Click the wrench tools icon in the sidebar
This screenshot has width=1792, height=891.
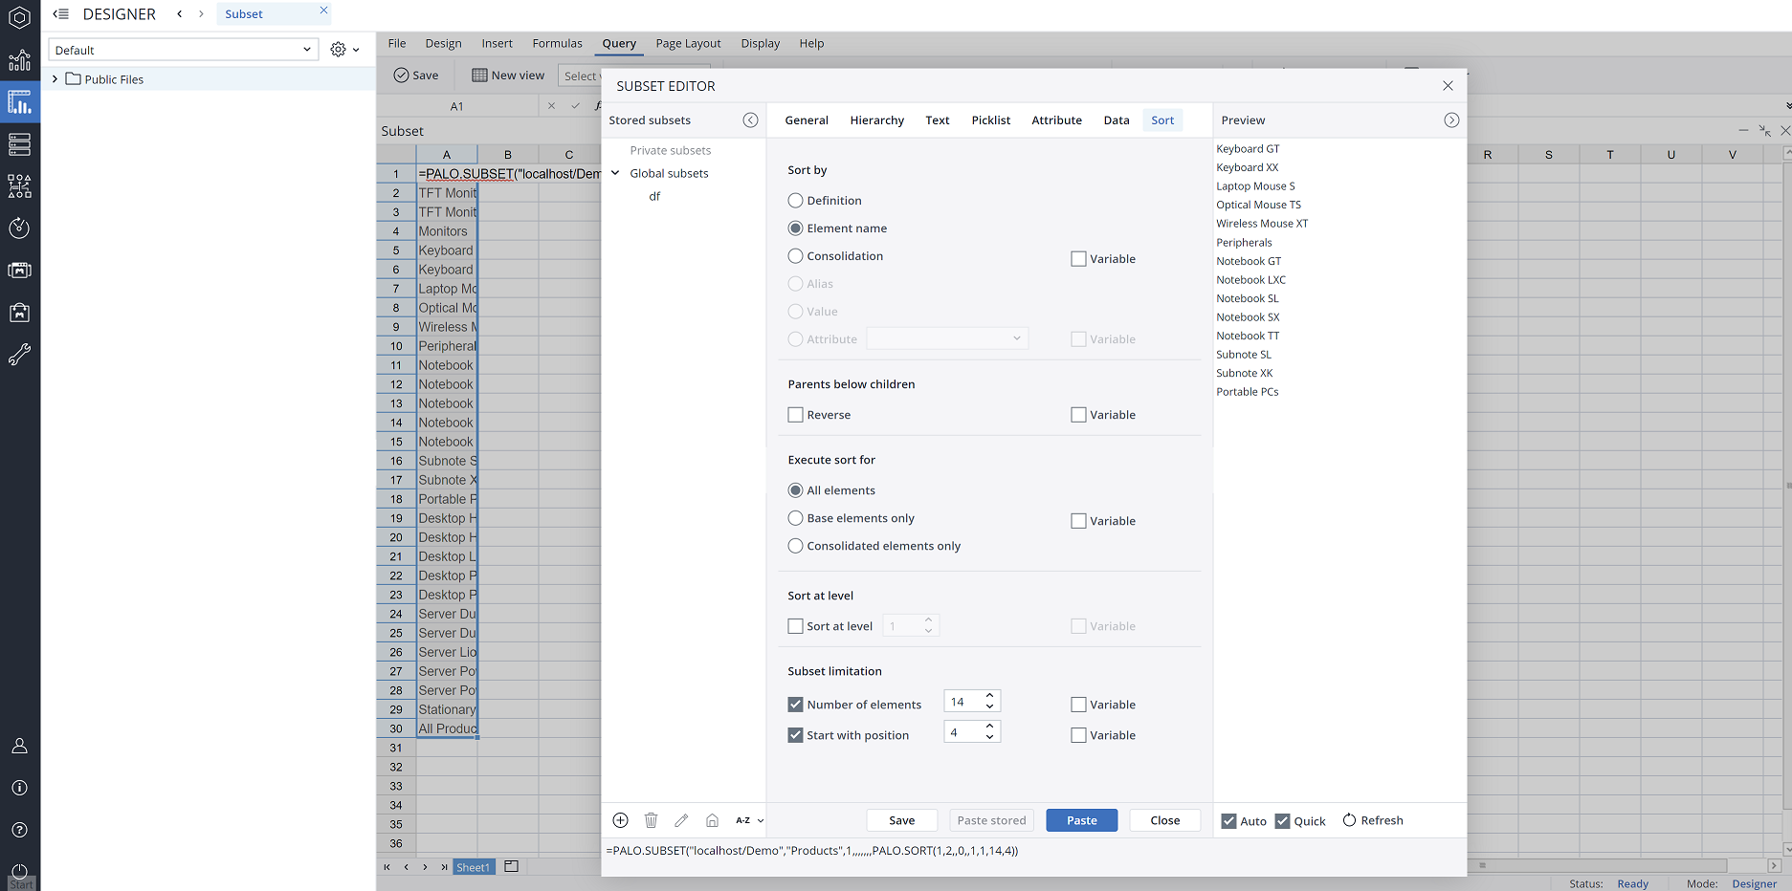tap(19, 355)
